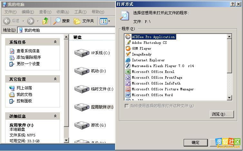Screen dimensions: 243x151
Task: Open the 查看(V) menu
Action: pos(45,12)
